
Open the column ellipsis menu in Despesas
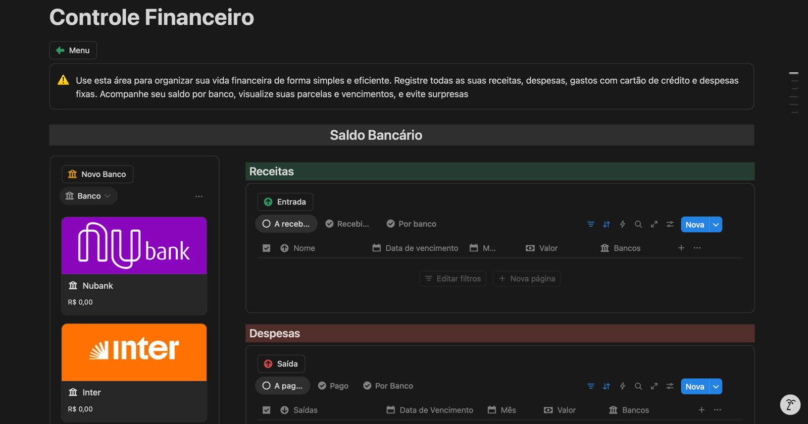pos(718,410)
